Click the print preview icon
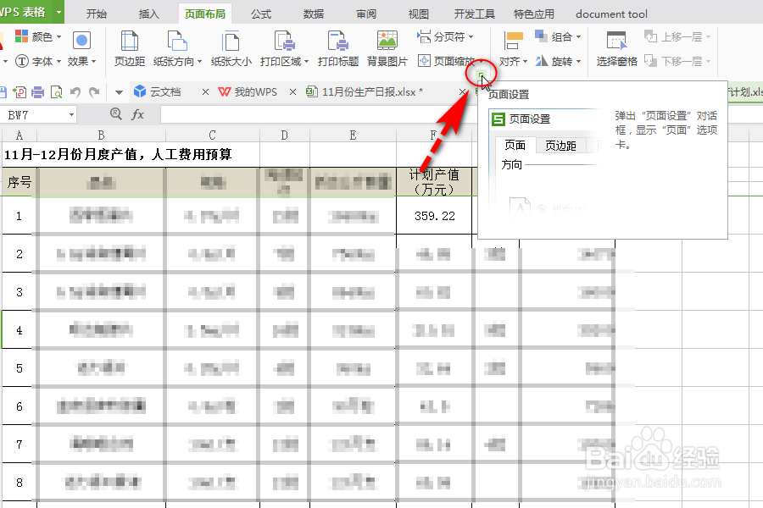Screen dimensions: 763x508 click(x=57, y=92)
